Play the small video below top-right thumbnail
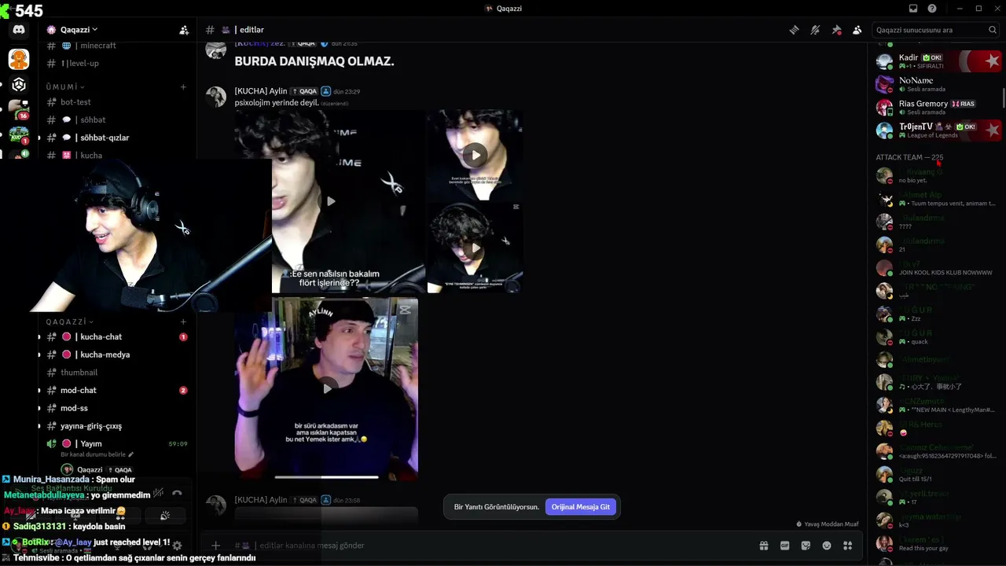This screenshot has height=566, width=1006. point(475,248)
